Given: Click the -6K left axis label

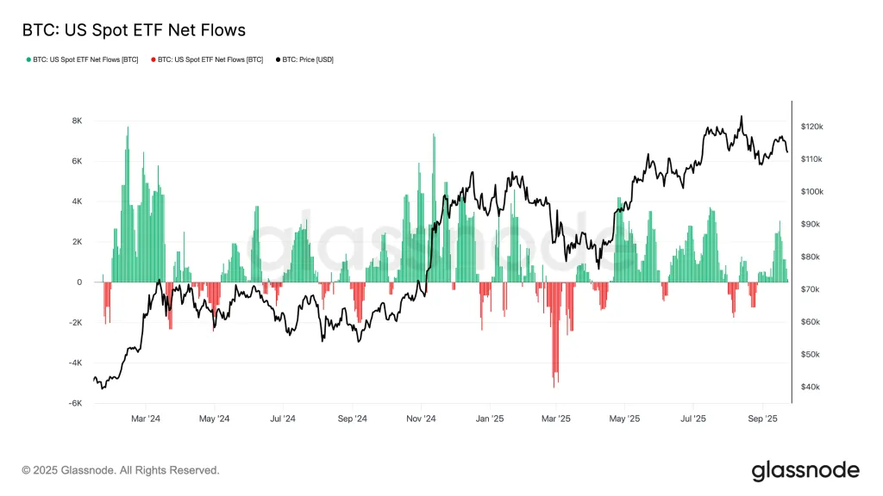Looking at the screenshot, I should 75,403.
